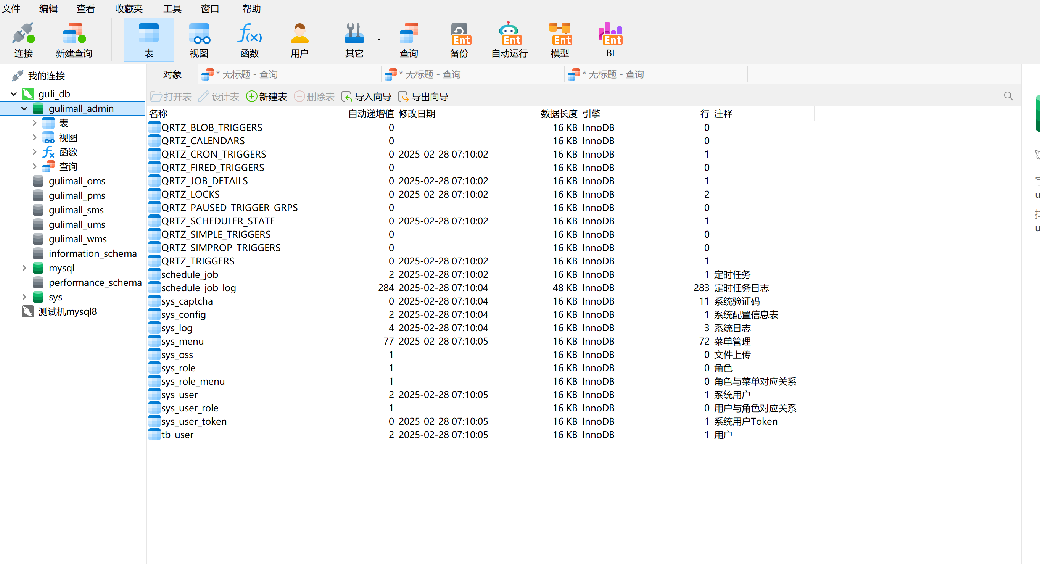The image size is (1040, 564).
Task: Click the 模型 model toolbar icon
Action: tap(560, 34)
